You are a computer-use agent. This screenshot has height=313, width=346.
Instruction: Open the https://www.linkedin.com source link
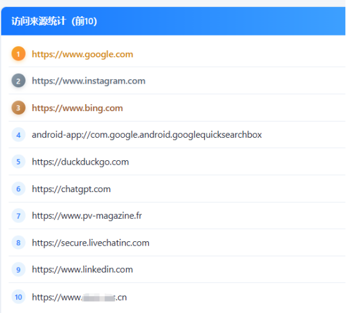click(x=82, y=269)
